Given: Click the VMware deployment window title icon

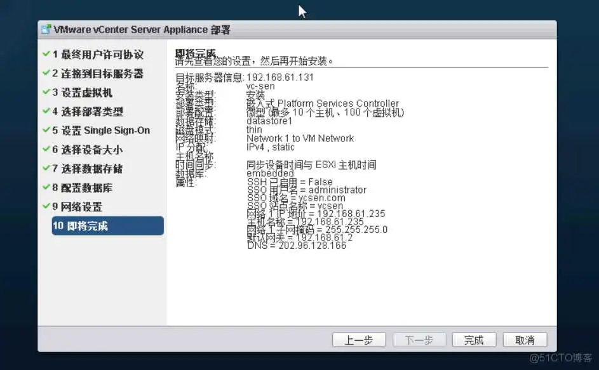Looking at the screenshot, I should point(46,29).
